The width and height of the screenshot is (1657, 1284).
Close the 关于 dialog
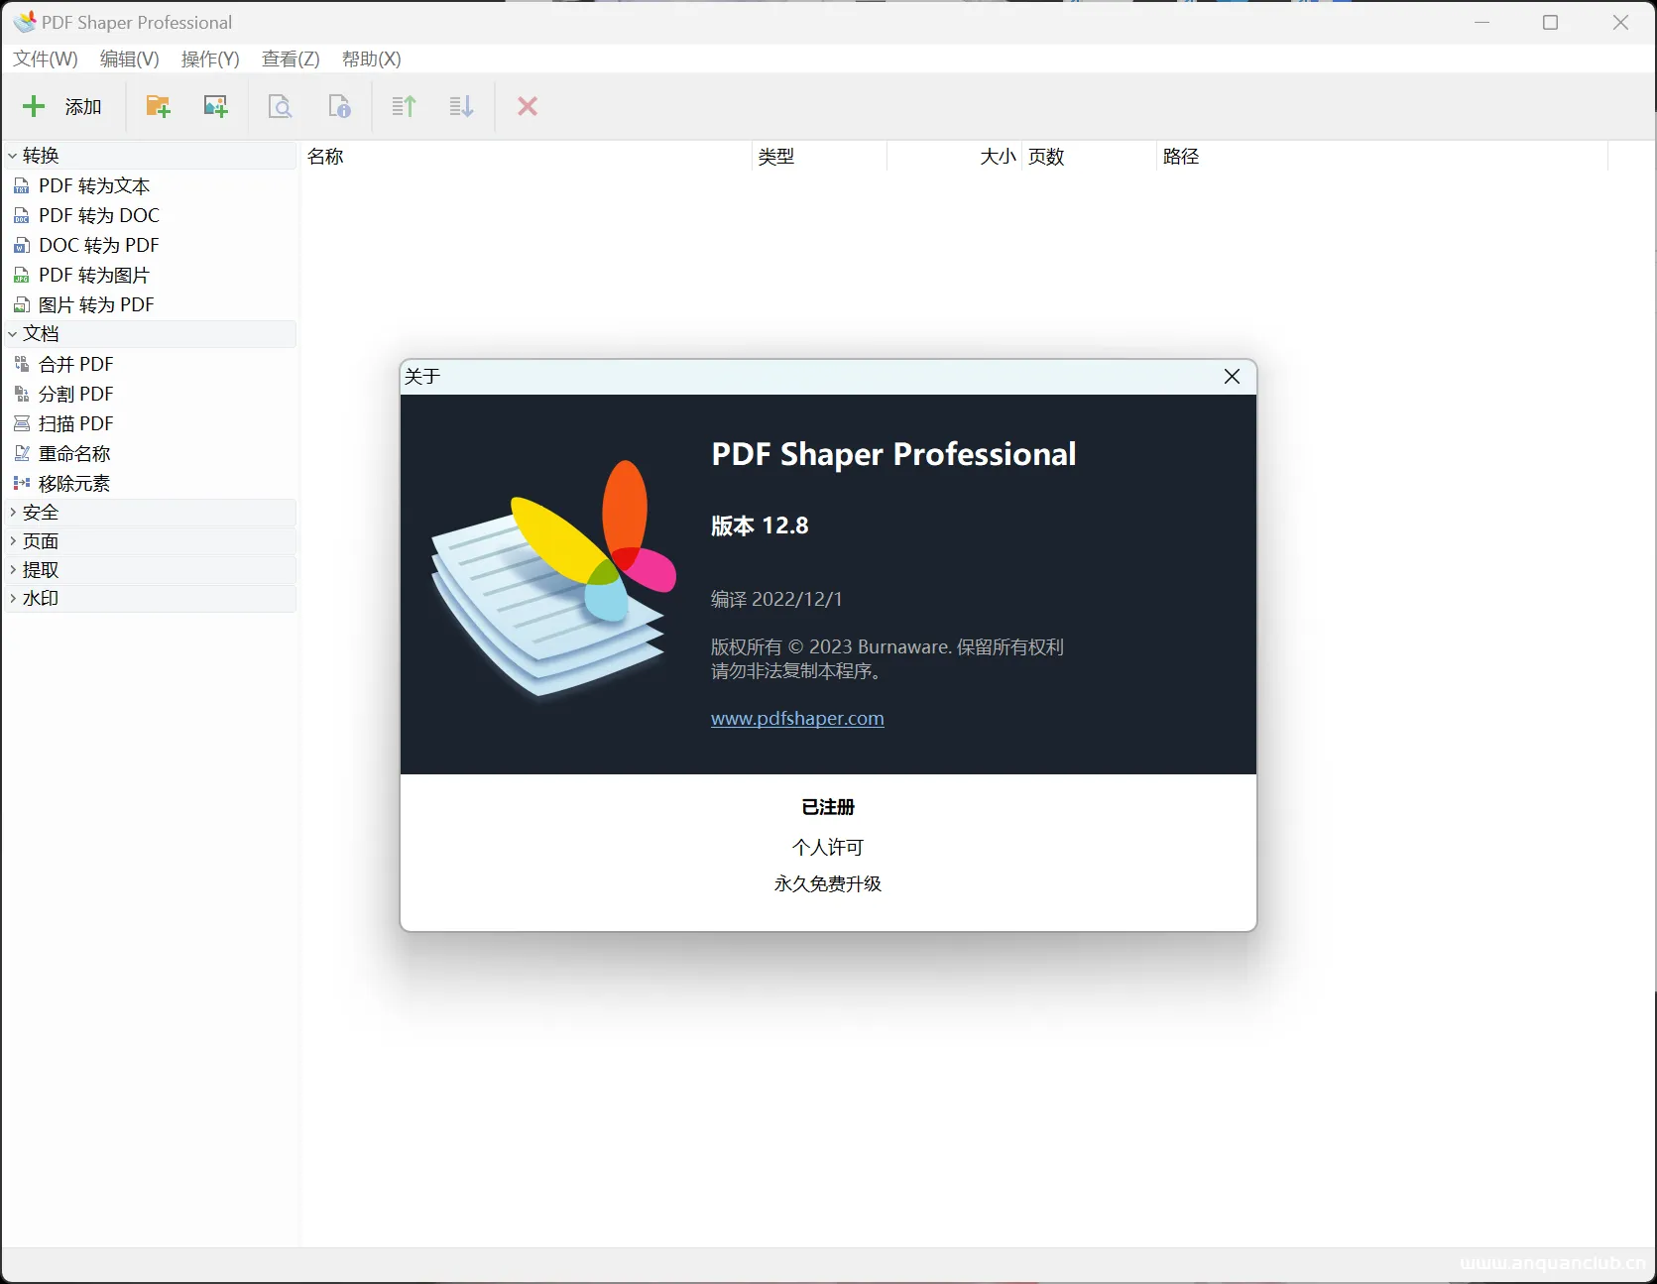tap(1232, 377)
